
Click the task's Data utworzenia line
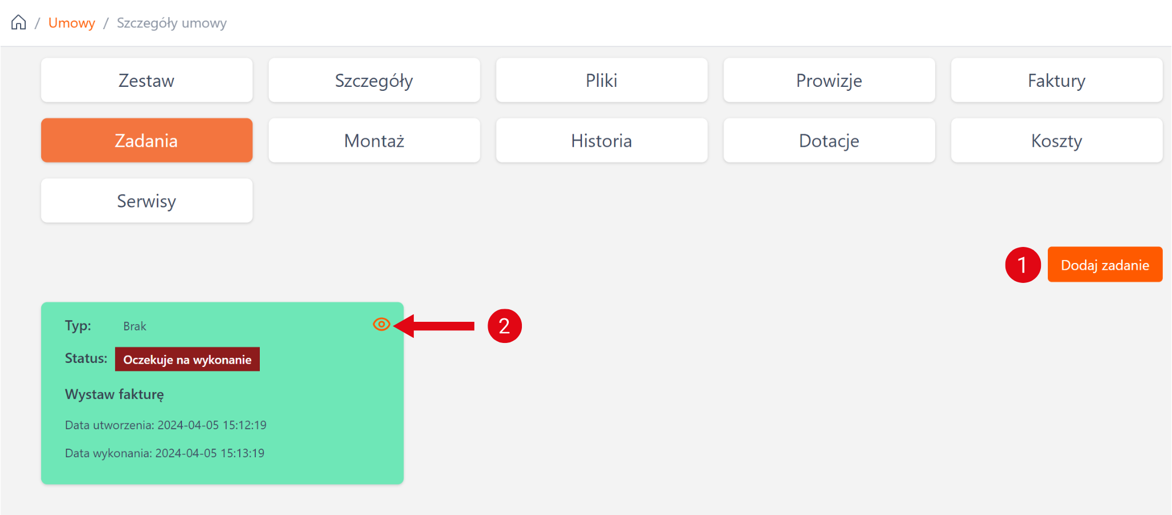(x=166, y=425)
